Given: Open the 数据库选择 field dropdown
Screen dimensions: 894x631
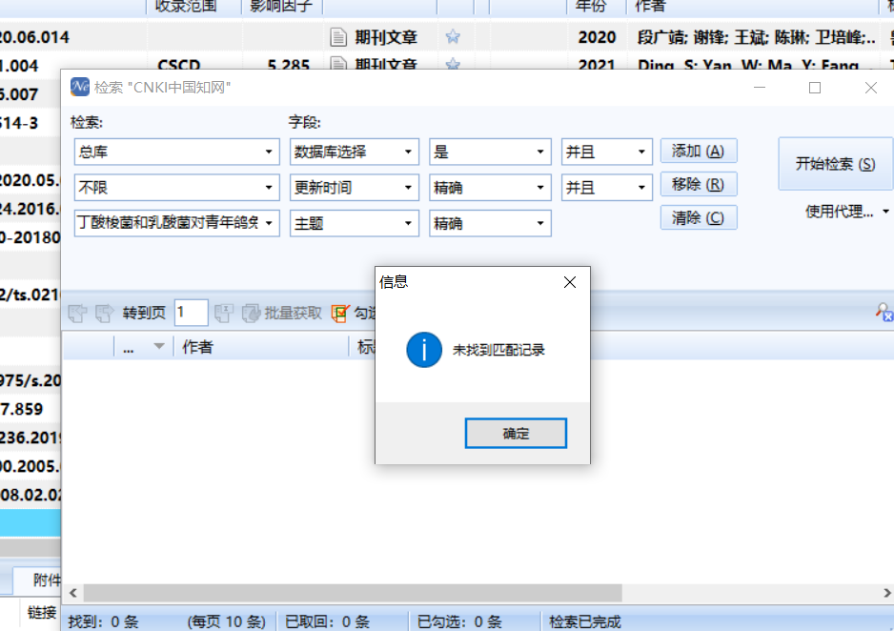Looking at the screenshot, I should [x=408, y=153].
